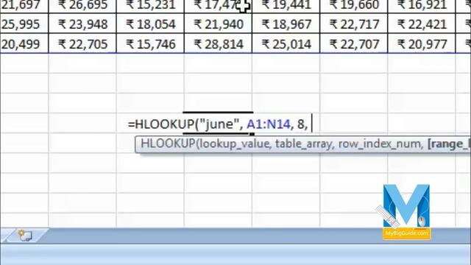This screenshot has height=265, width=471.
Task: Click the cell showing ₹ 26,695
Action: point(82,6)
